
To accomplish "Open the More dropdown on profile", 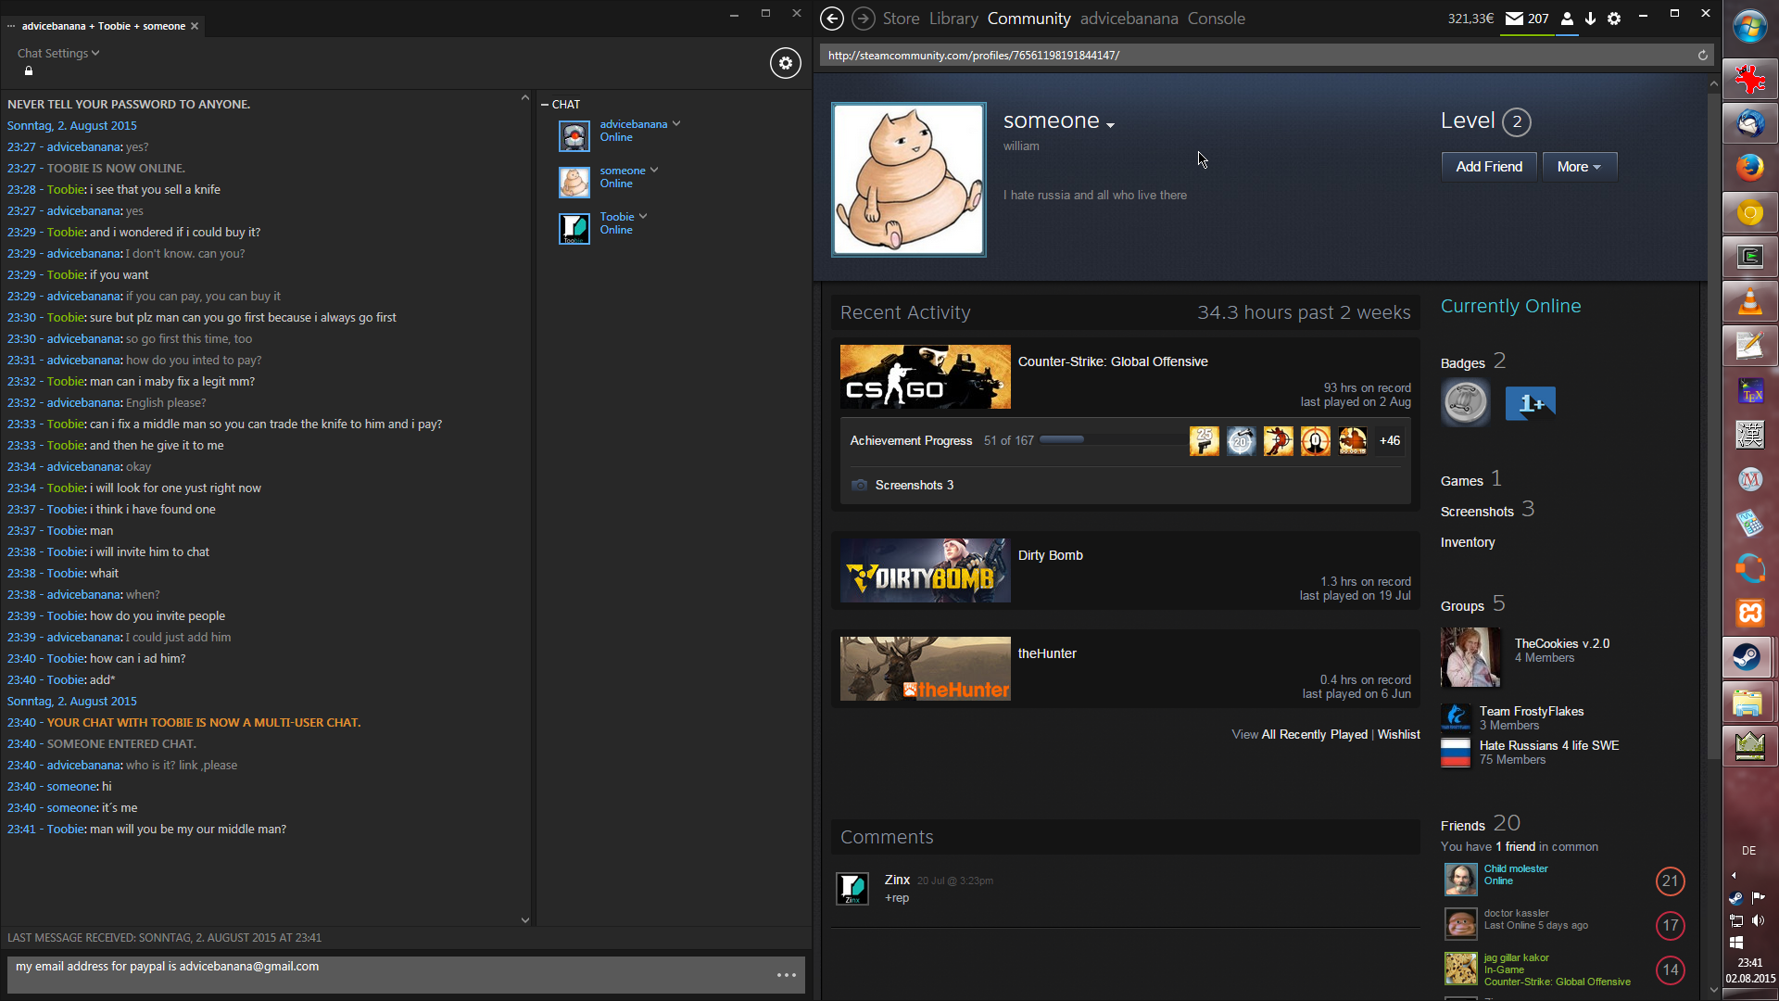I will click(1579, 167).
